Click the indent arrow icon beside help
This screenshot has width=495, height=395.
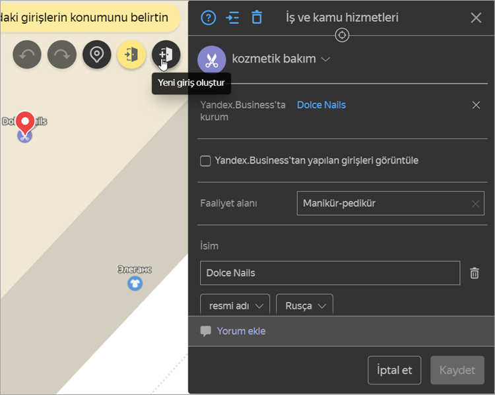click(x=233, y=18)
